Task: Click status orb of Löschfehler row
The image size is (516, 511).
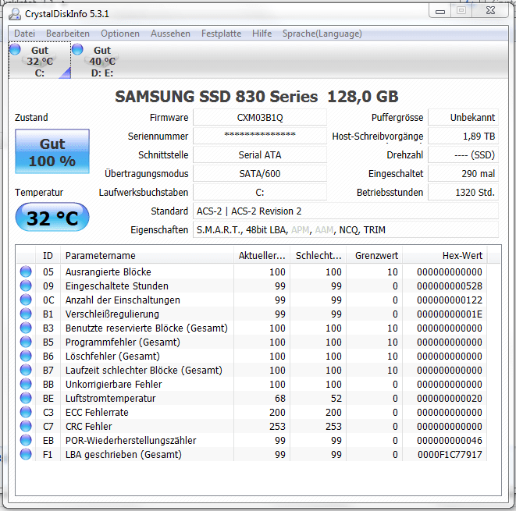Action: (x=26, y=356)
